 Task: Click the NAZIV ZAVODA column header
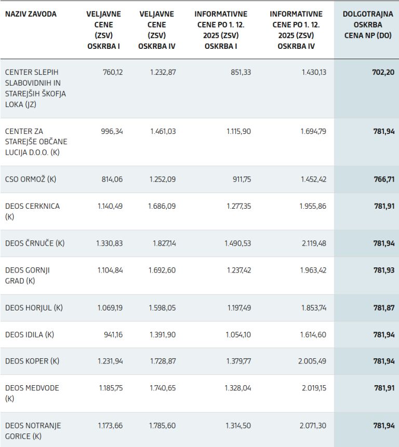point(31,14)
